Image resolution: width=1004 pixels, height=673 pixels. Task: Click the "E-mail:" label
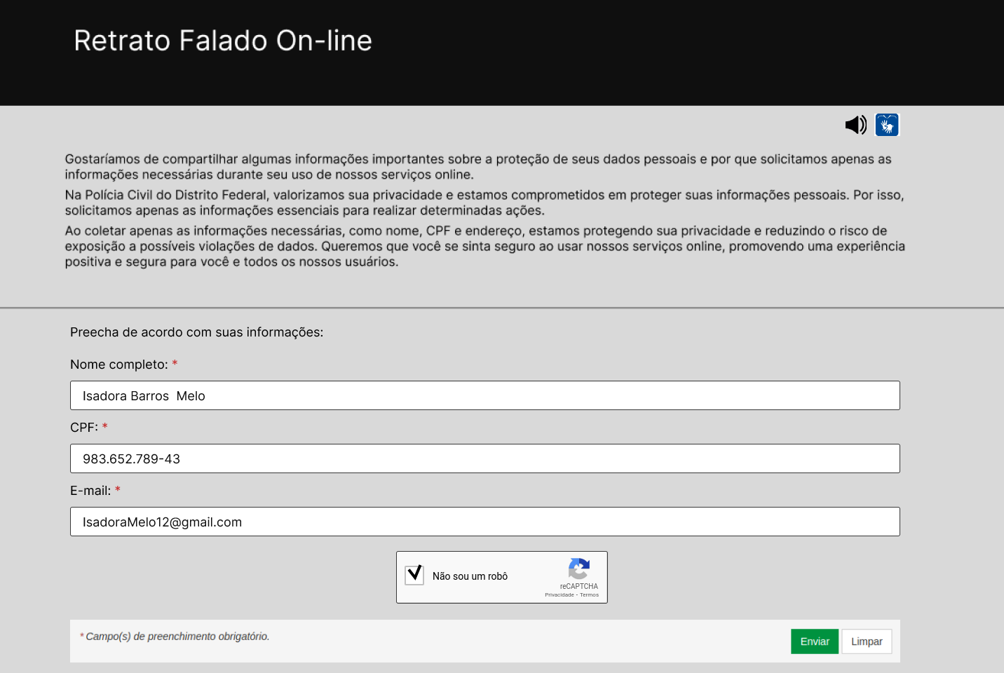pyautogui.click(x=90, y=491)
